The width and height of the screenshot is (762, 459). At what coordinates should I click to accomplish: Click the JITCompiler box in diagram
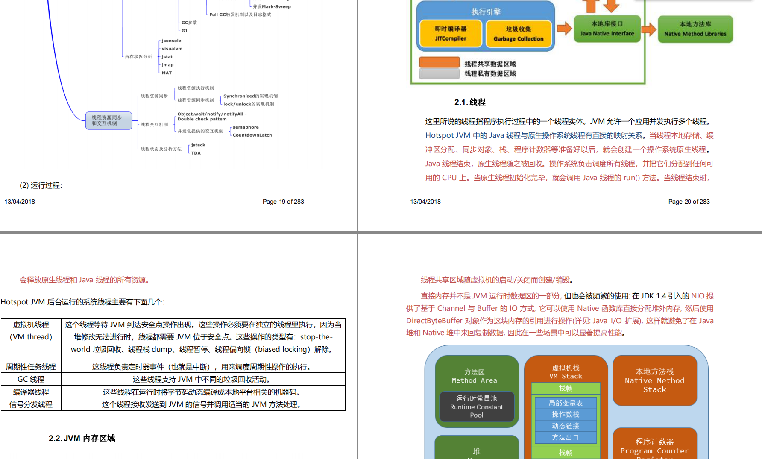pyautogui.click(x=451, y=34)
